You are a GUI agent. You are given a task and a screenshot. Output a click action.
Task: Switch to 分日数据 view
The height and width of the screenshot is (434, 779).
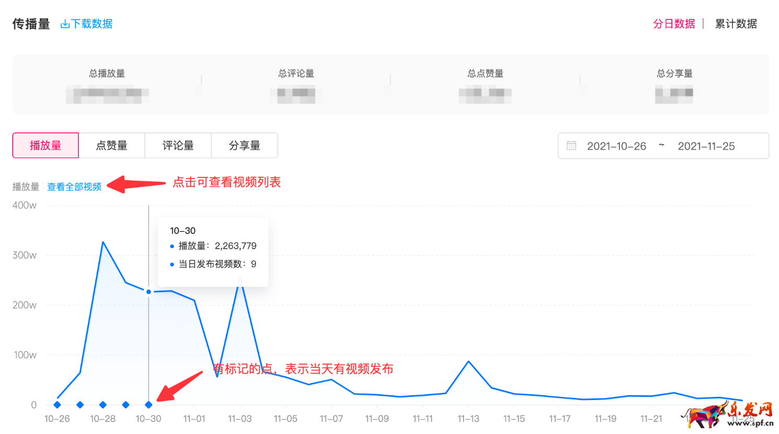pyautogui.click(x=674, y=24)
